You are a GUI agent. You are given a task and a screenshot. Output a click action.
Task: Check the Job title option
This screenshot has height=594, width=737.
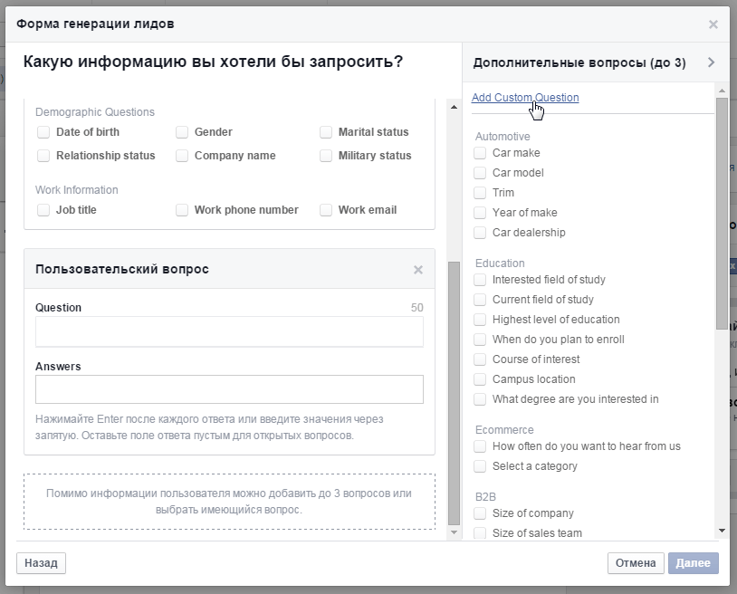(x=43, y=210)
